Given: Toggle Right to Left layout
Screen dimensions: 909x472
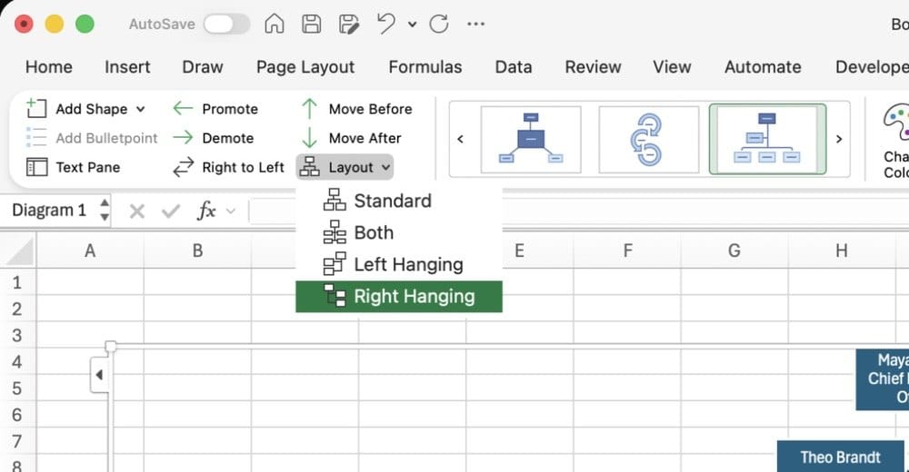Looking at the screenshot, I should [x=228, y=167].
